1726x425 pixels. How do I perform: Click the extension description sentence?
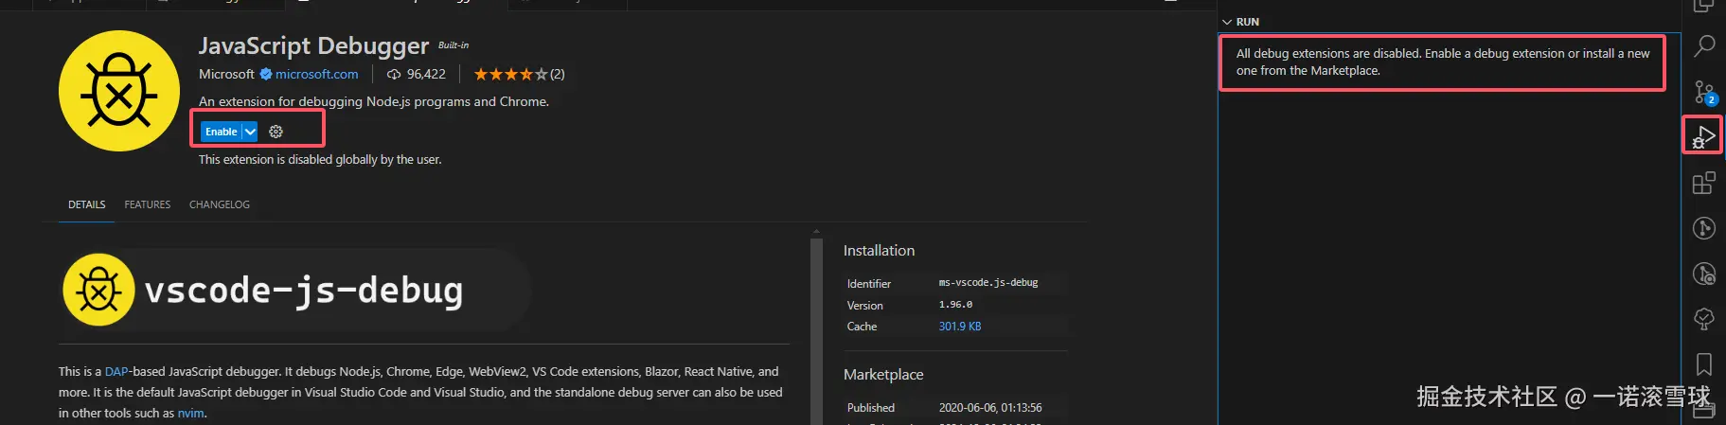tap(374, 101)
